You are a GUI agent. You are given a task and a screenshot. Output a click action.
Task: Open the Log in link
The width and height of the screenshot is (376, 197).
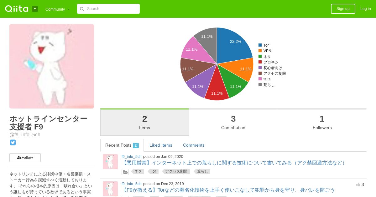365,9
